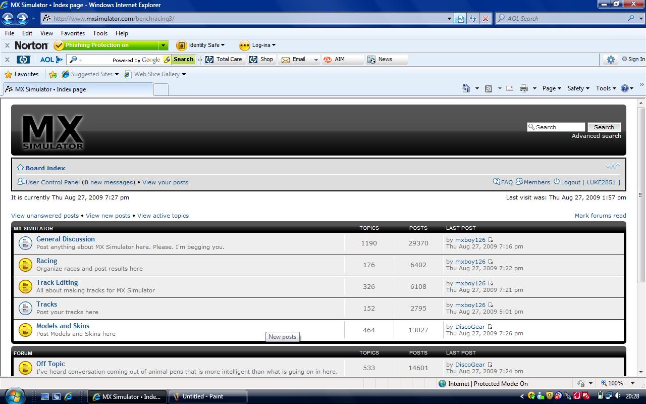Open the General Discussion forum
This screenshot has height=404, width=646.
66,239
